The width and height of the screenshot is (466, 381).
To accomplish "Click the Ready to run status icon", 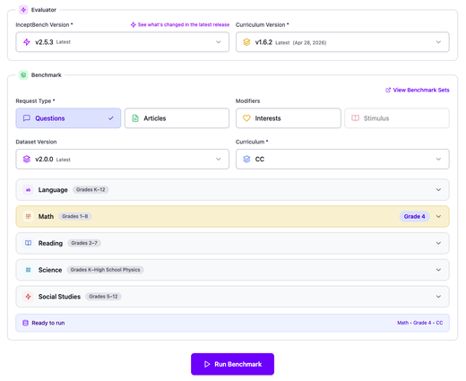I will click(26, 323).
